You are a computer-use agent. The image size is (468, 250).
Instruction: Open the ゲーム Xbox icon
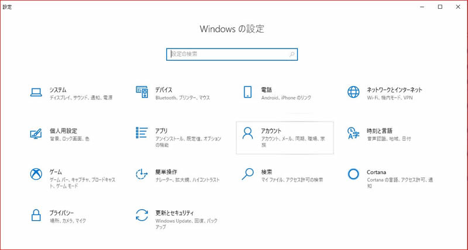point(36,174)
